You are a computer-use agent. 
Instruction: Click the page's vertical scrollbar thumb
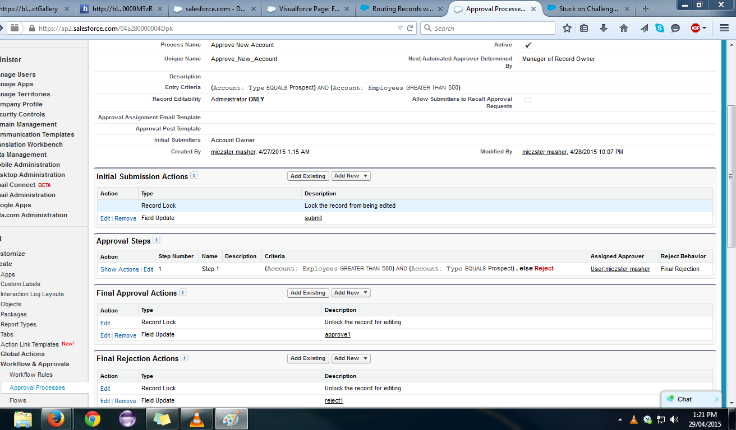[731, 176]
